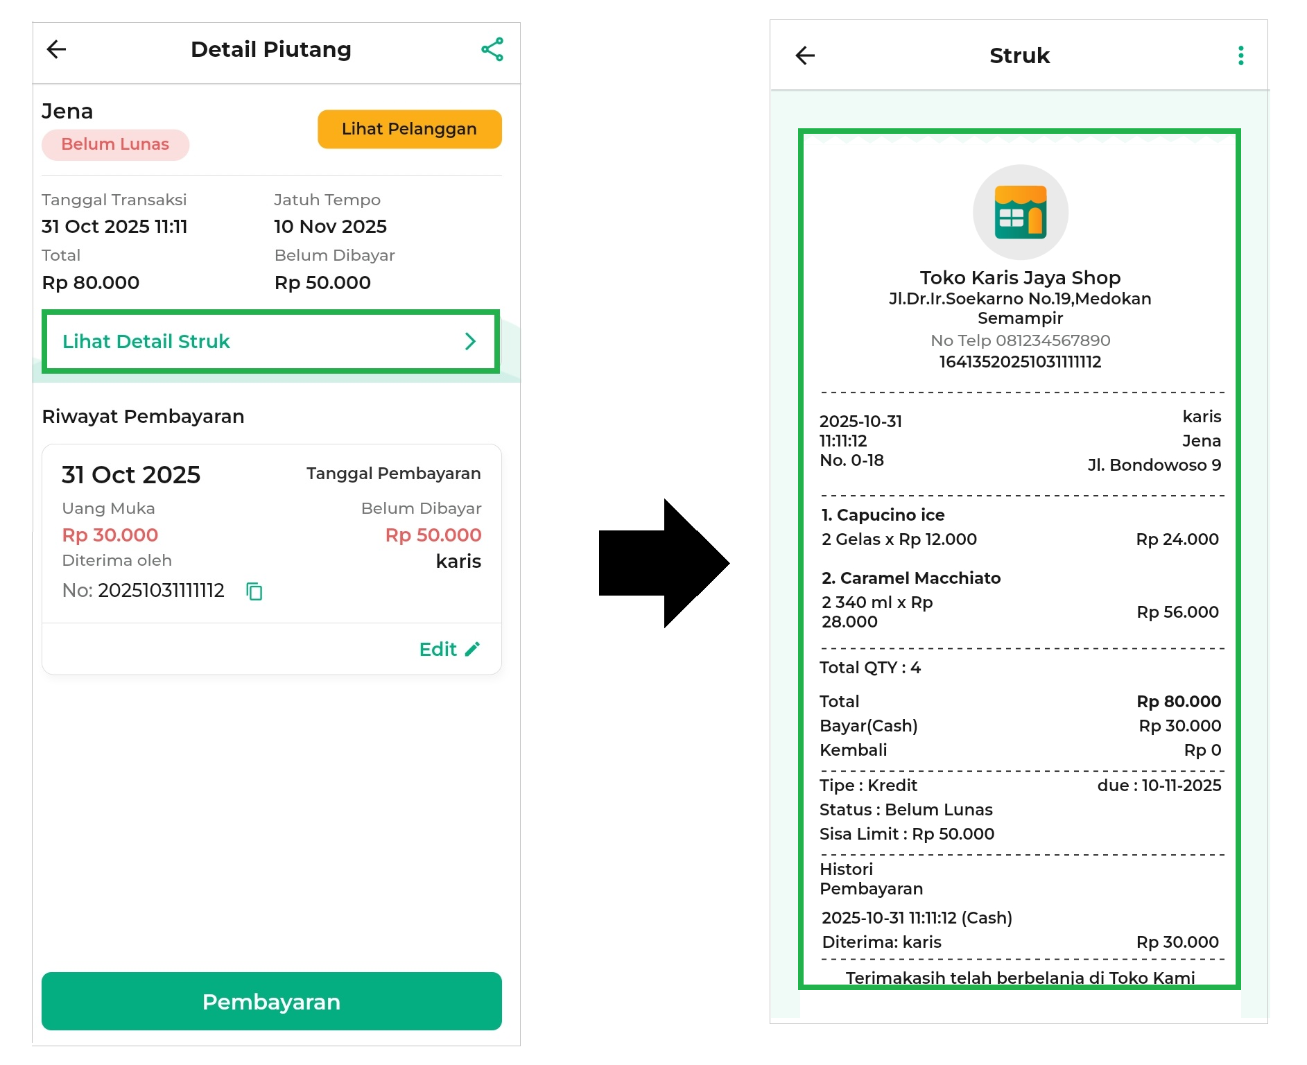This screenshot has height=1065, width=1307.
Task: Open the Lihat Detail Struk link
Action: coord(146,341)
